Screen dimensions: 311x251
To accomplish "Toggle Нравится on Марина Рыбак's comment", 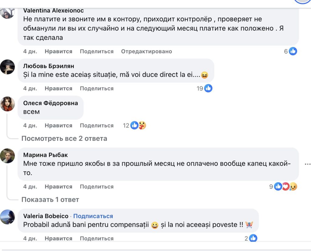I will (x=58, y=187).
